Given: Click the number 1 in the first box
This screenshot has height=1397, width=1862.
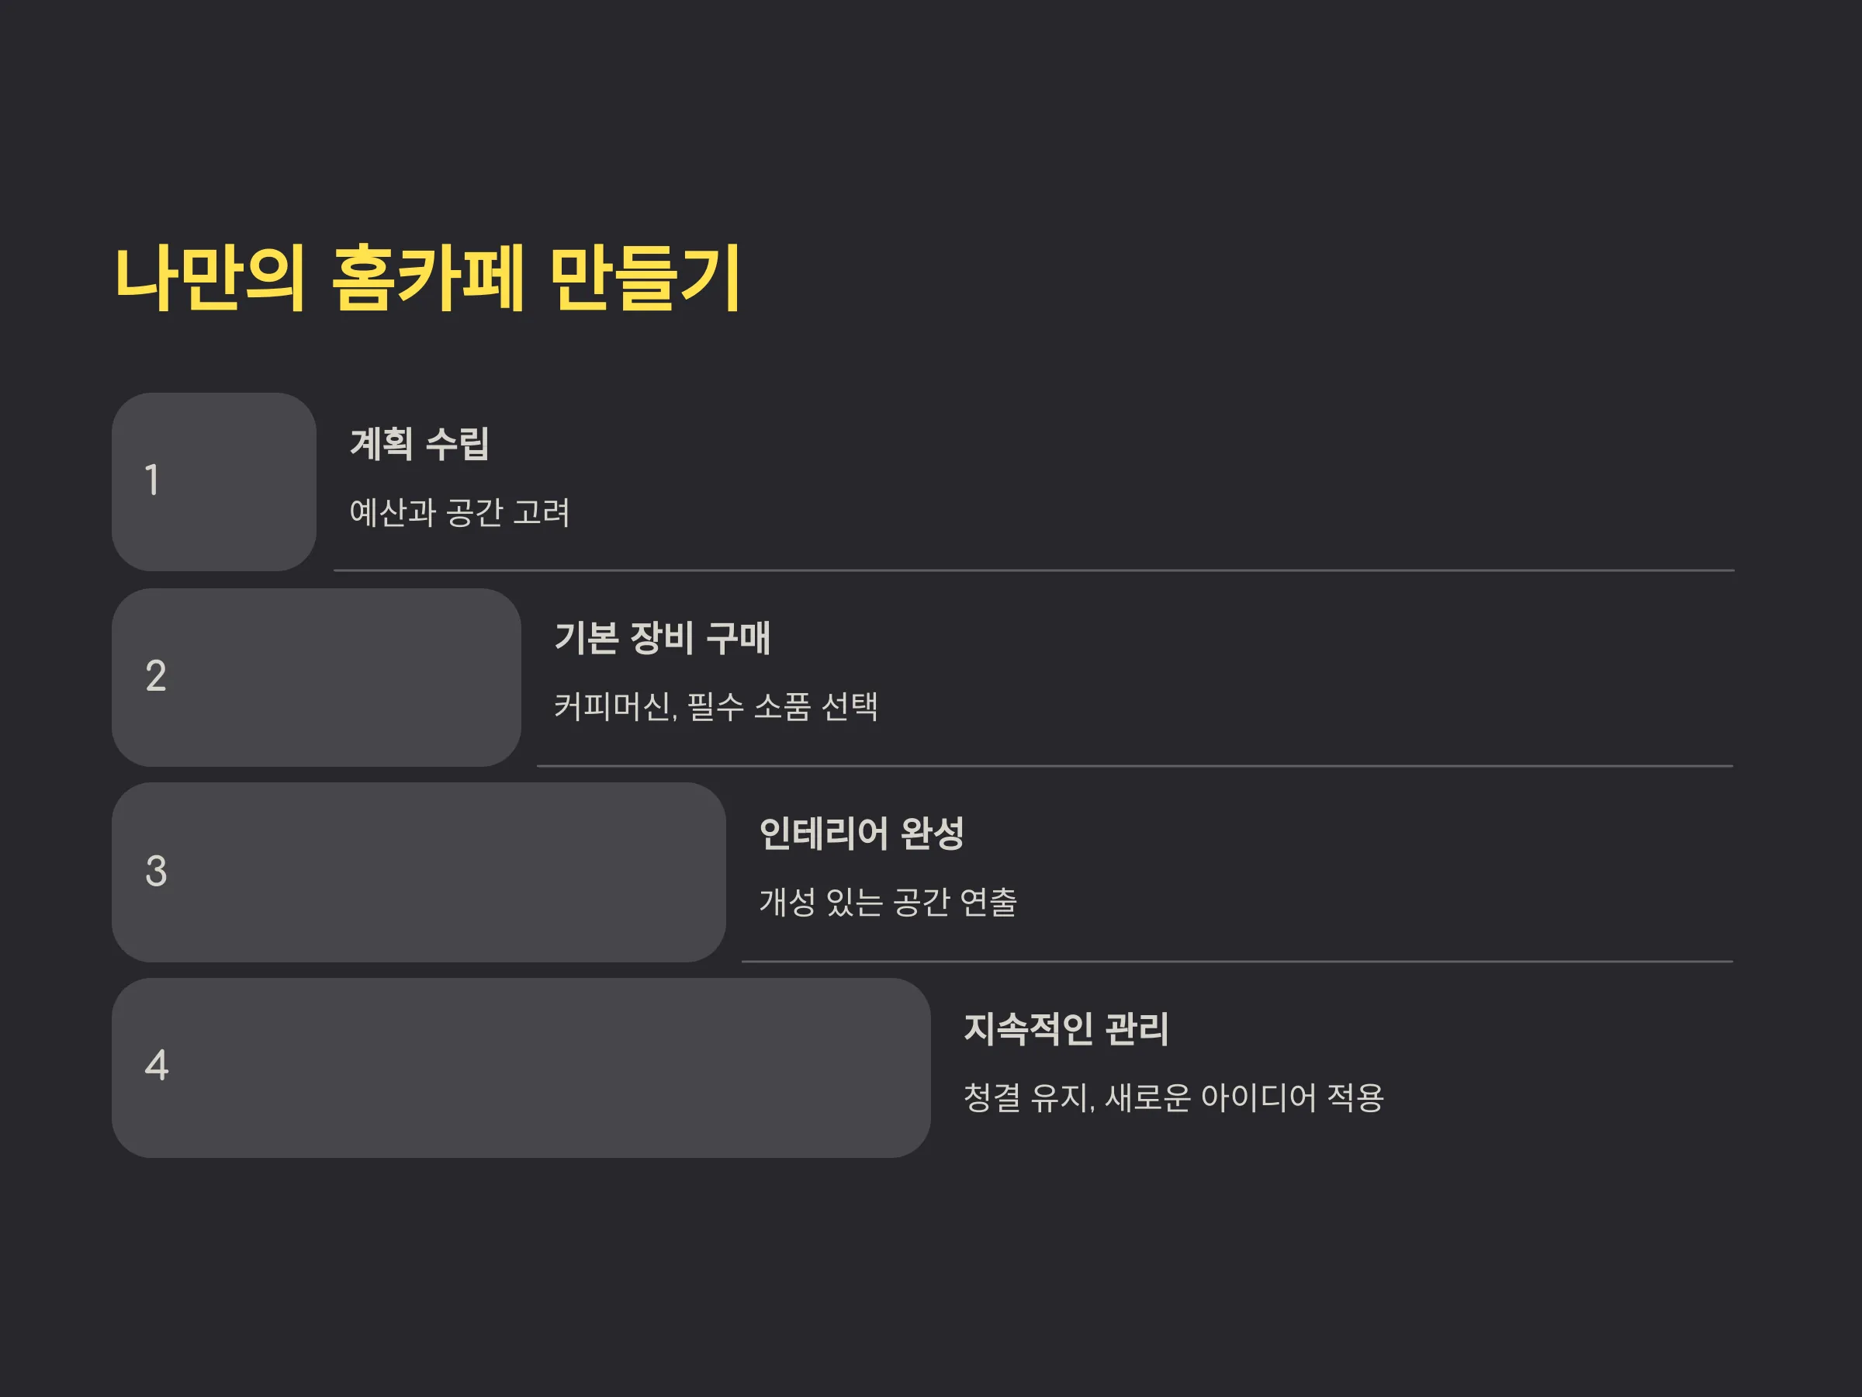Looking at the screenshot, I should (x=152, y=480).
